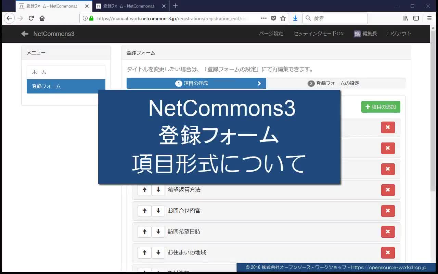Click the 項目の追加 button
438x274 pixels.
pos(381,107)
